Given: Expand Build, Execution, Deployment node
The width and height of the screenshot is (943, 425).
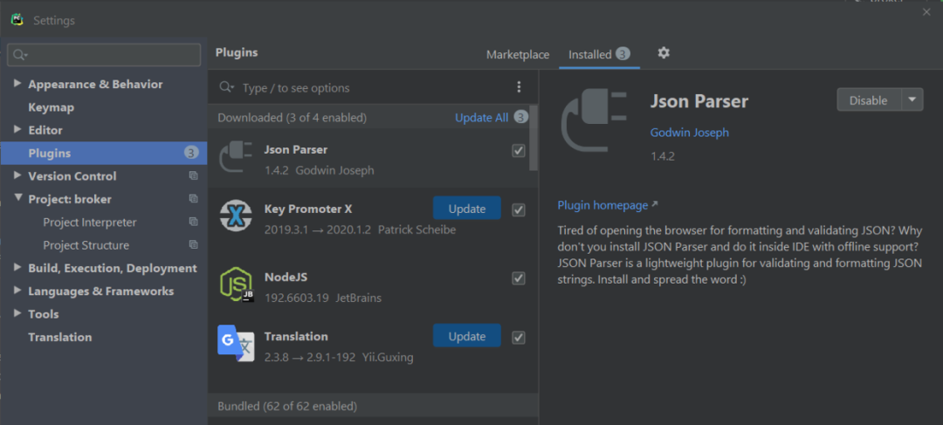Looking at the screenshot, I should [17, 268].
